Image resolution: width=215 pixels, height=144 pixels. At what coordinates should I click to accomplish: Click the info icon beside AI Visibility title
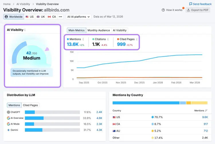pos(25,30)
